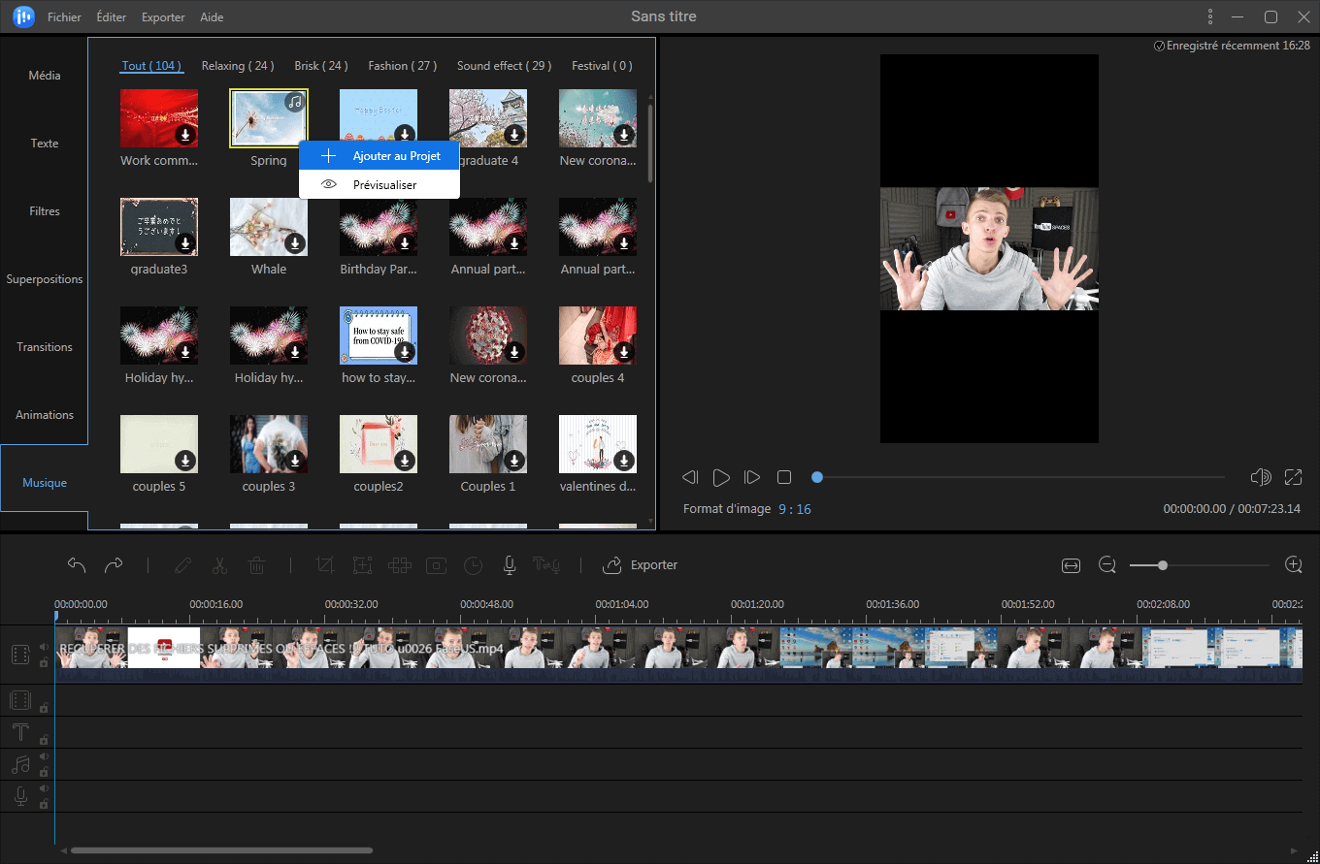Zoom in the timeline with plus
The height and width of the screenshot is (864, 1320).
click(1293, 564)
